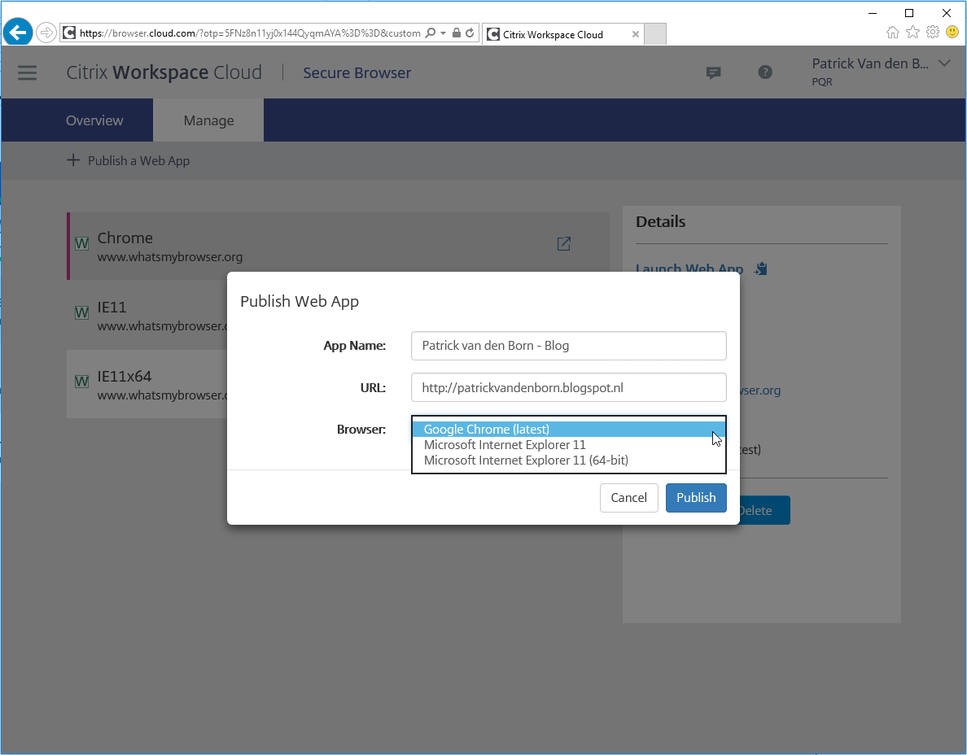Screen dimensions: 967x755
Task: Click the browser address bar URL
Action: 250,33
